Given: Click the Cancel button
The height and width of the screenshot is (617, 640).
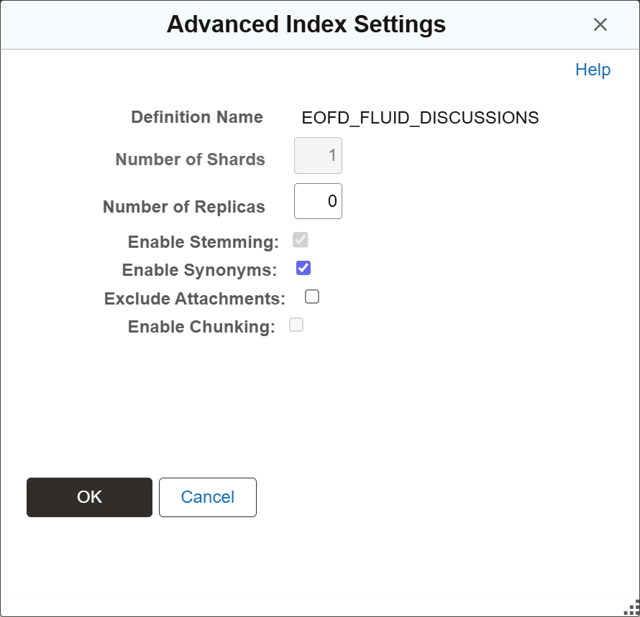Looking at the screenshot, I should pyautogui.click(x=208, y=497).
